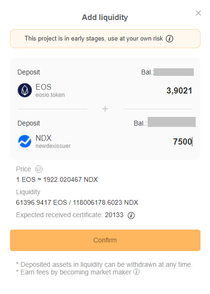210x294 pixels.
Task: Select the NDX token name
Action: coord(43,138)
